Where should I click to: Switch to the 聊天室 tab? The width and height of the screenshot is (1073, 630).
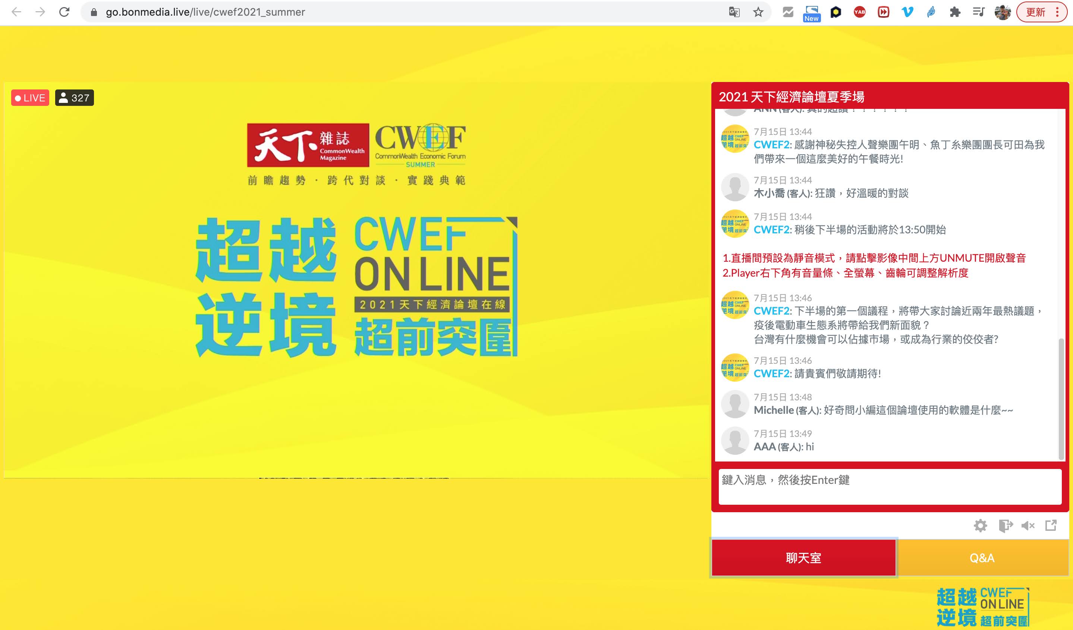(803, 558)
